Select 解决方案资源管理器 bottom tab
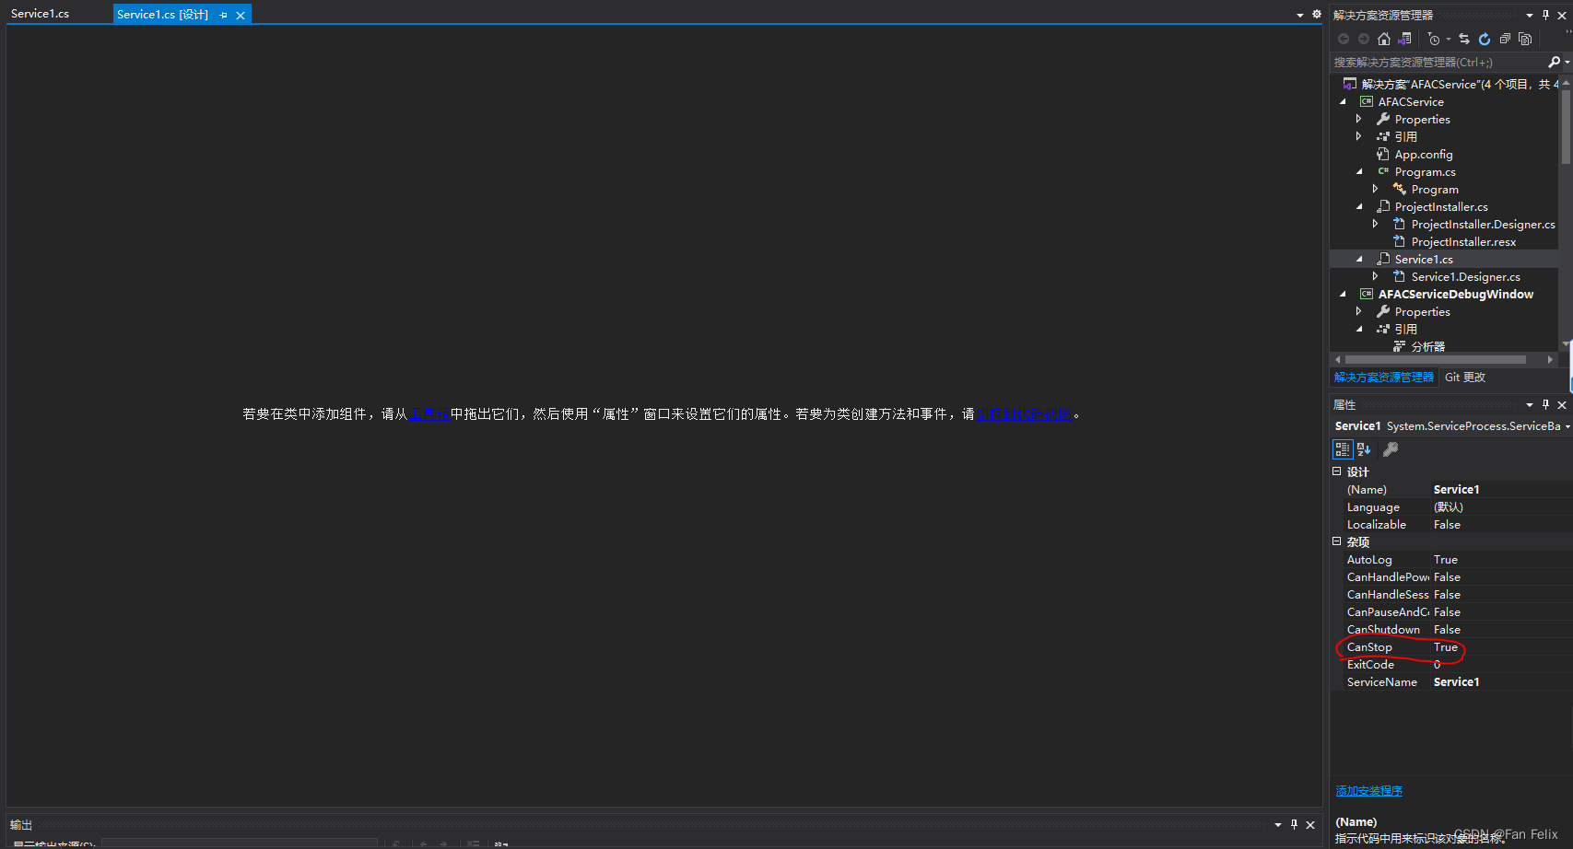This screenshot has width=1573, height=849. [x=1384, y=378]
